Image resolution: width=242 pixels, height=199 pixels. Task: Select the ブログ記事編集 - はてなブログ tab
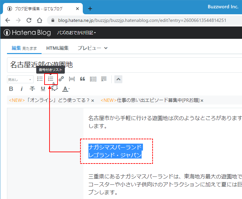coord(43,9)
